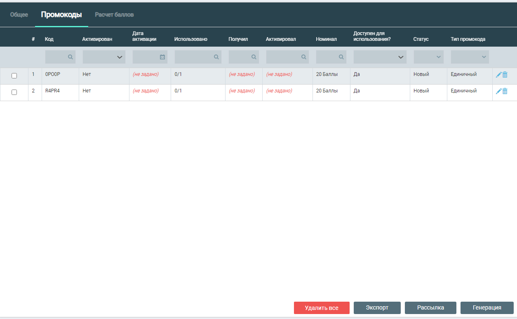Click search icon in Номинал filter
This screenshot has width=517, height=319.
(341, 57)
